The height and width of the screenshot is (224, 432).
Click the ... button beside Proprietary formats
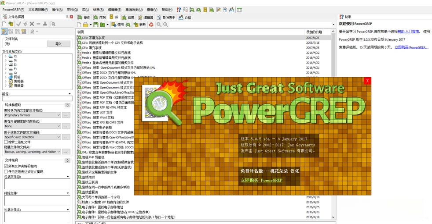tap(66, 115)
